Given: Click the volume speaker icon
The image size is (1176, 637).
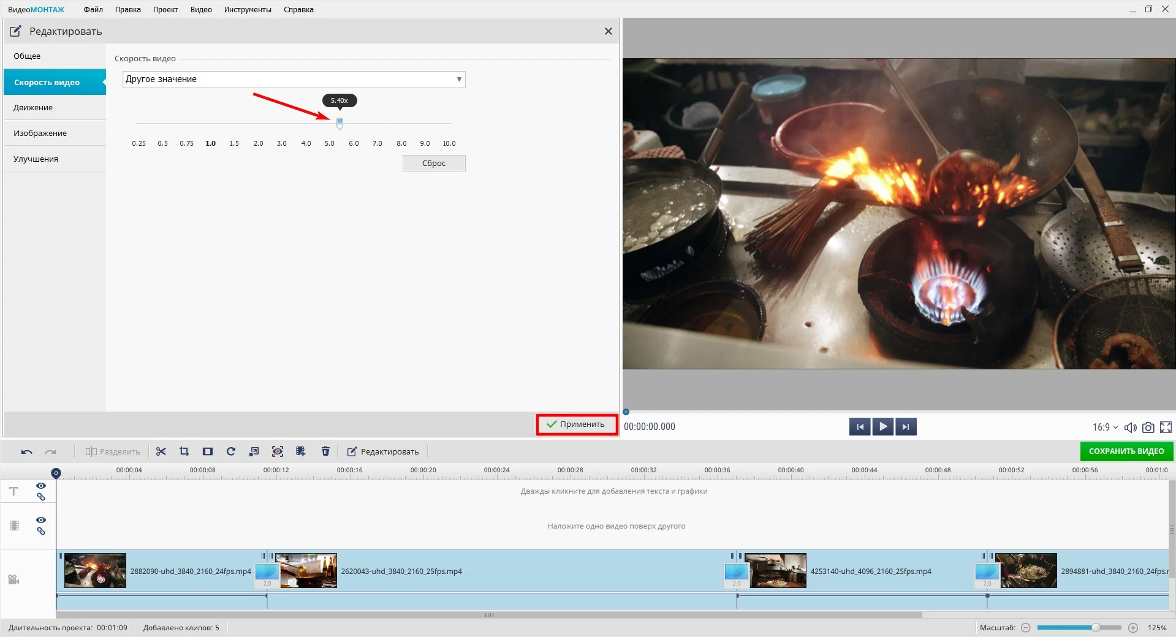Looking at the screenshot, I should tap(1130, 427).
